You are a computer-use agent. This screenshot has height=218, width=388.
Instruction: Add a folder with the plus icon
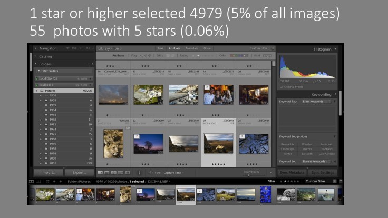point(93,64)
